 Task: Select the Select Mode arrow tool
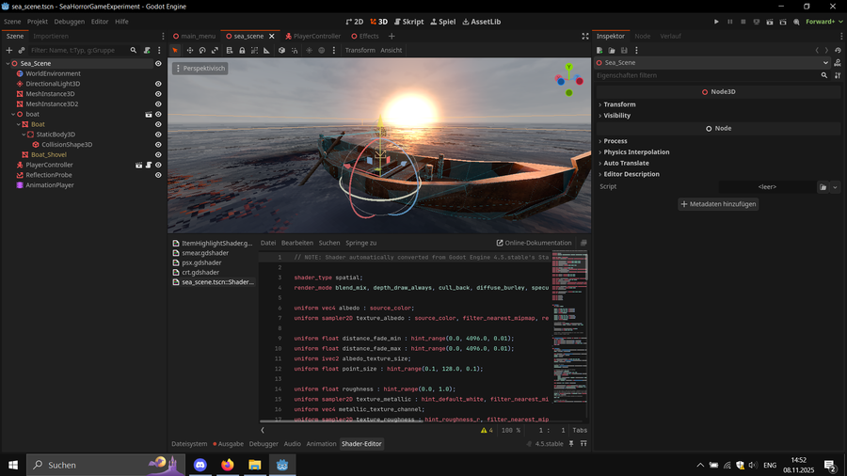point(175,50)
